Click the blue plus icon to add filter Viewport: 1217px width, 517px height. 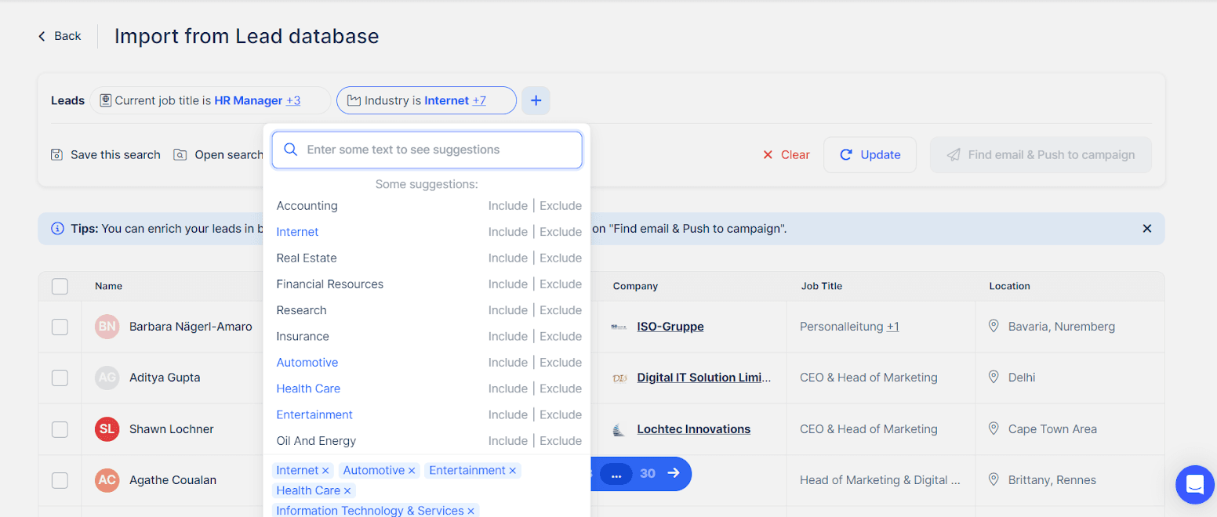536,100
